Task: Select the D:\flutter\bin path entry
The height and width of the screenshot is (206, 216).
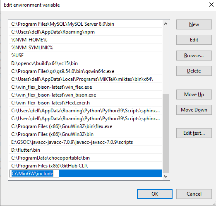Action: [86, 150]
